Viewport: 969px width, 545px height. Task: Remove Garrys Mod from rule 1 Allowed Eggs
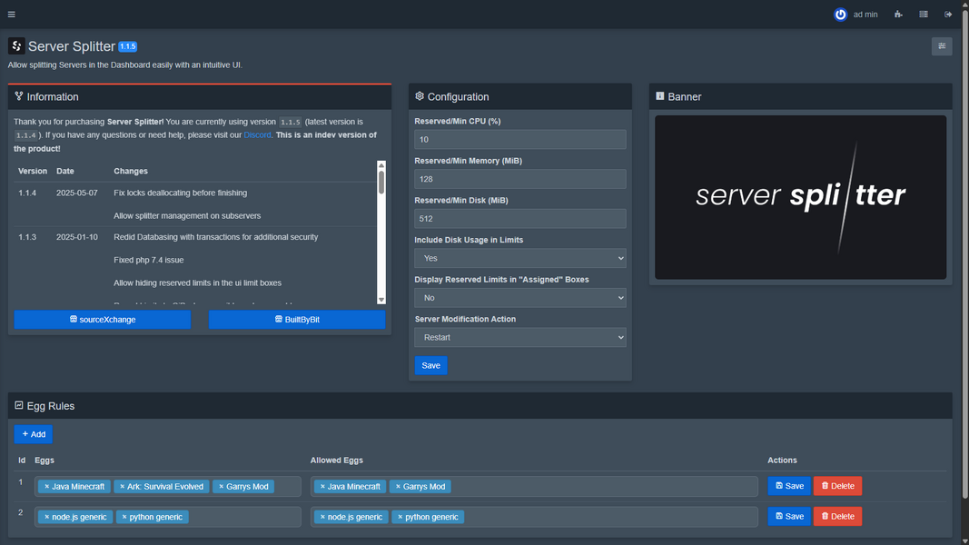click(x=398, y=486)
